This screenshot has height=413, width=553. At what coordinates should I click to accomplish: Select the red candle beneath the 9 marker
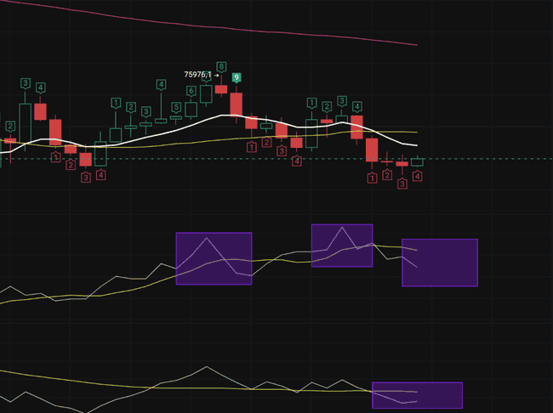point(236,104)
